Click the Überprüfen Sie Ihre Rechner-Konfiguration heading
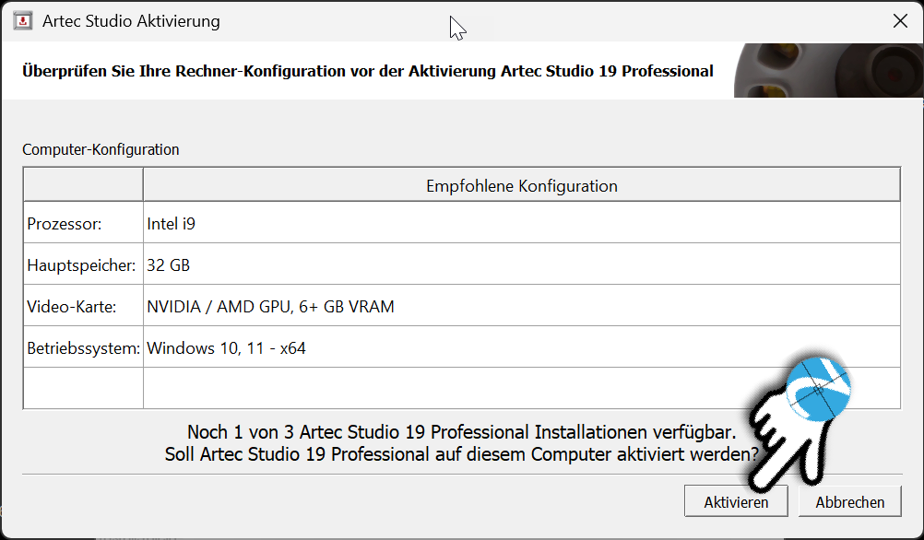 pos(368,71)
